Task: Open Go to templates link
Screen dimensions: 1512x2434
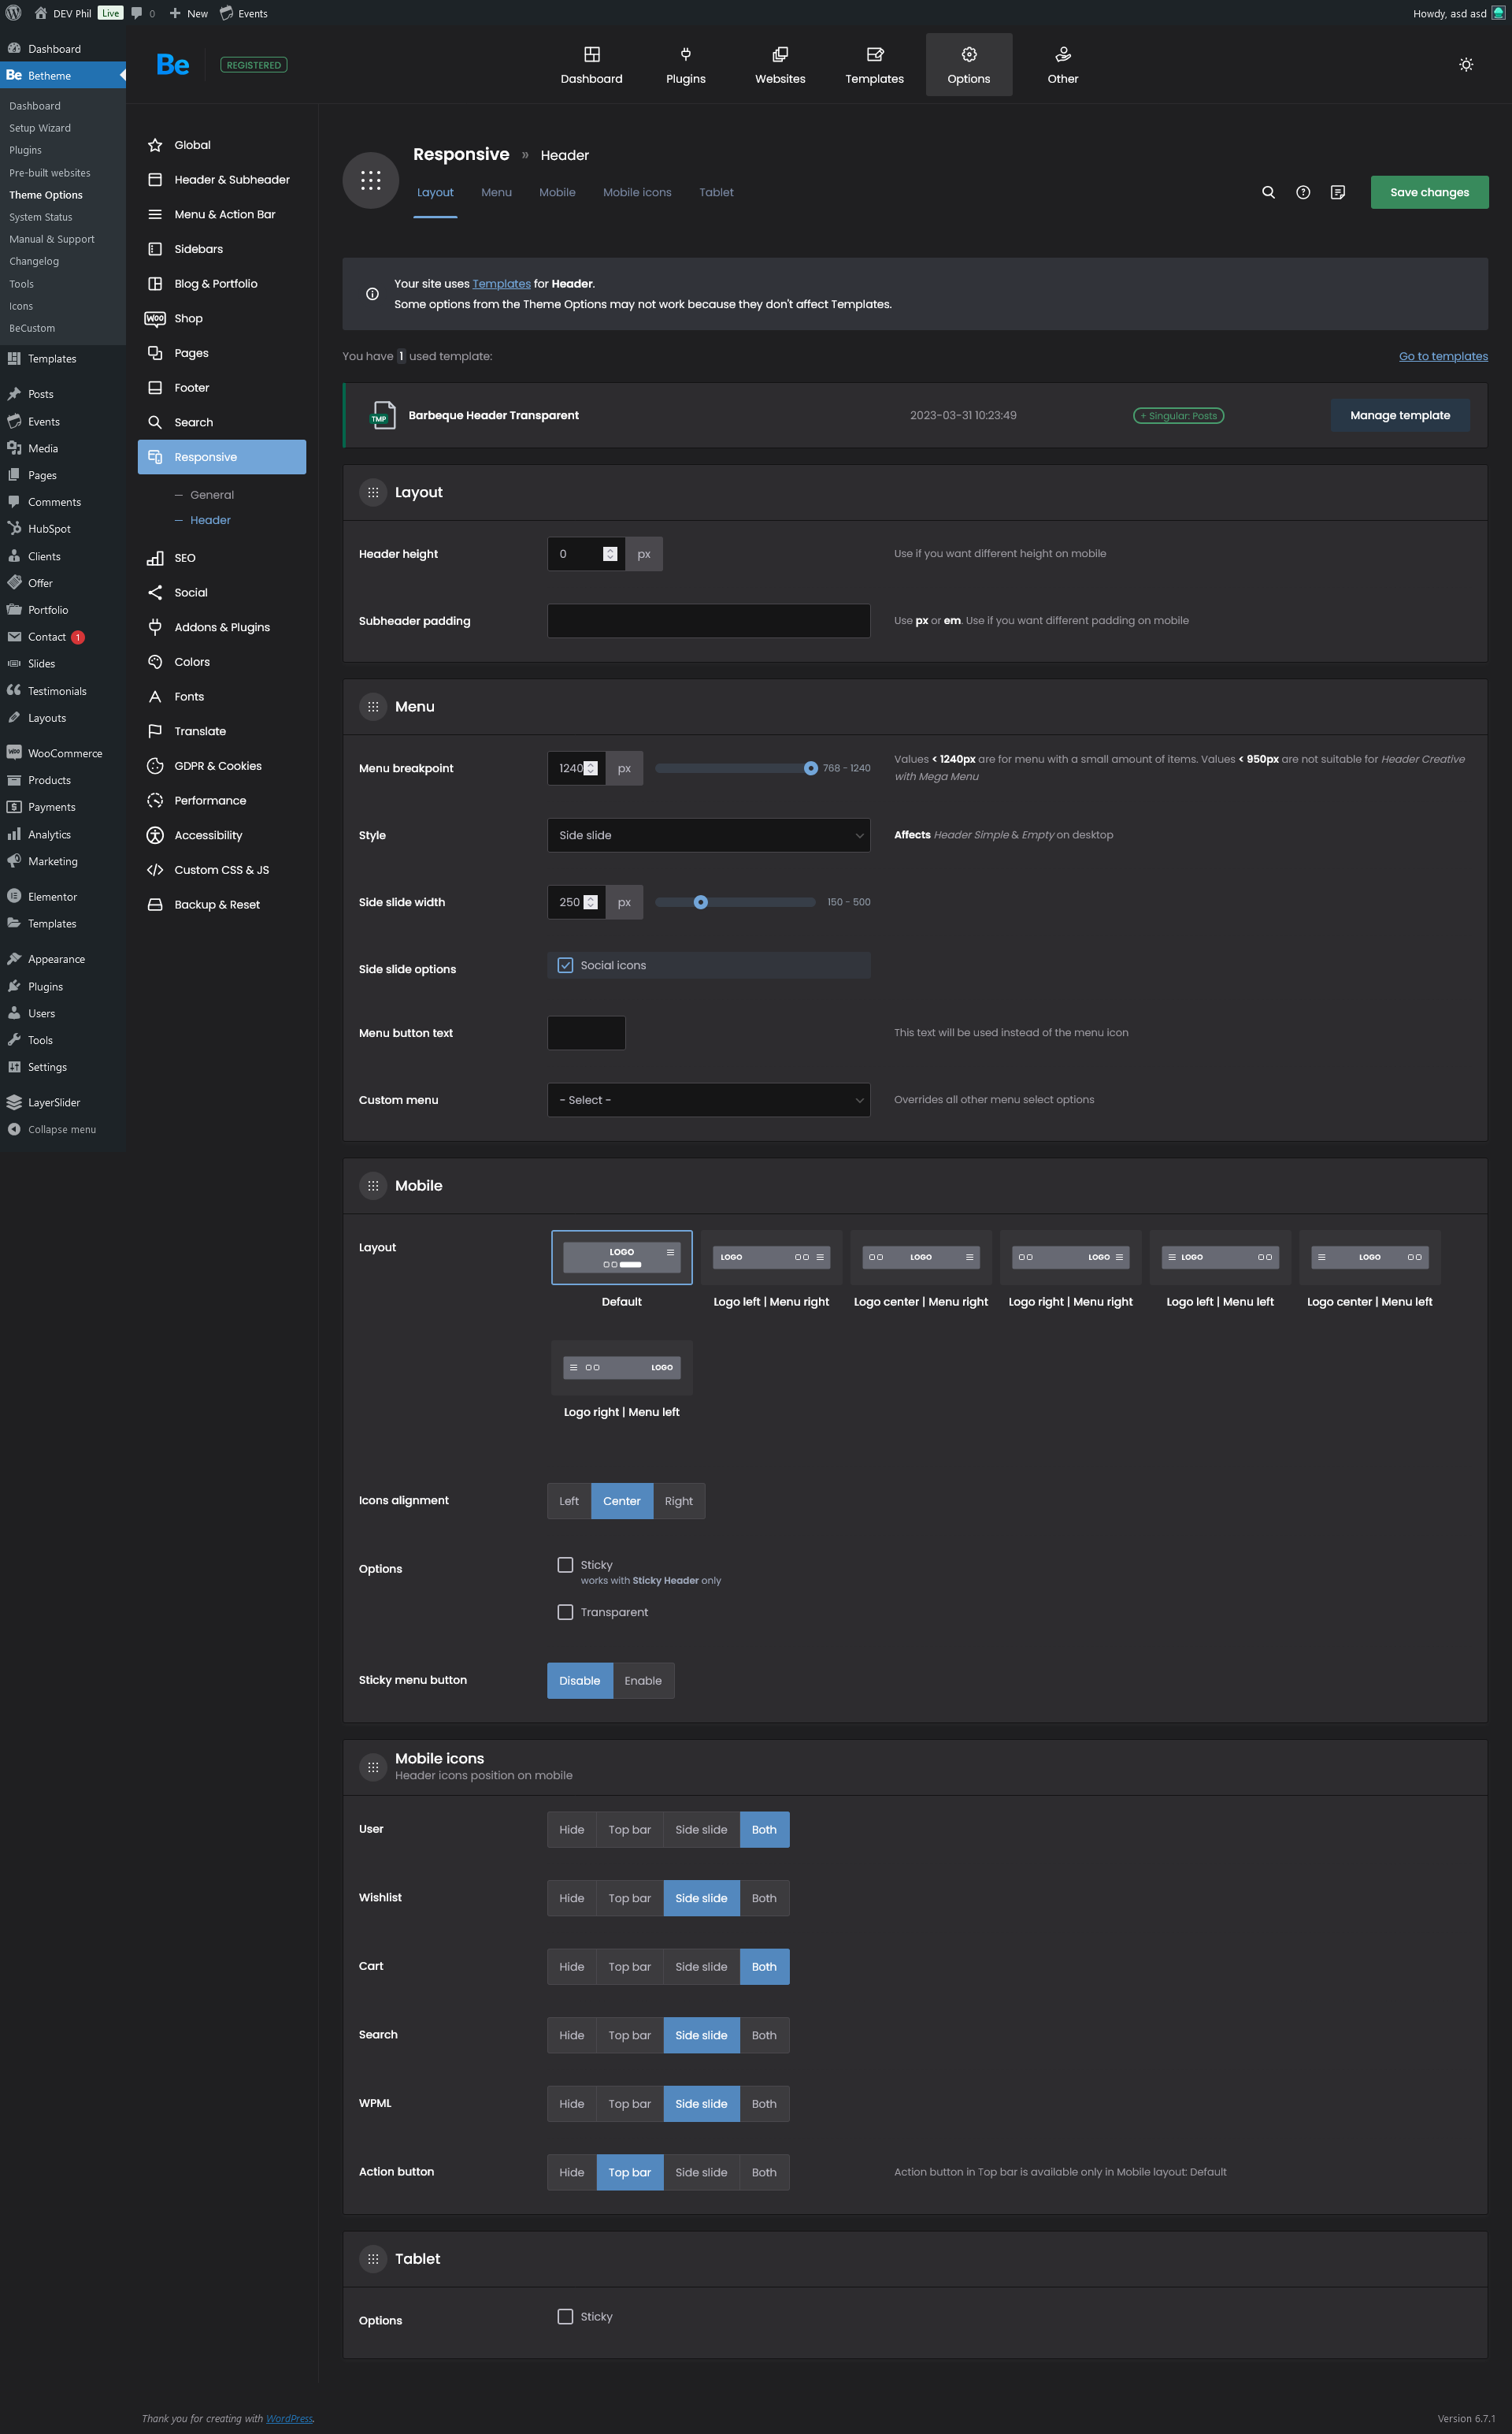Action: (1443, 356)
